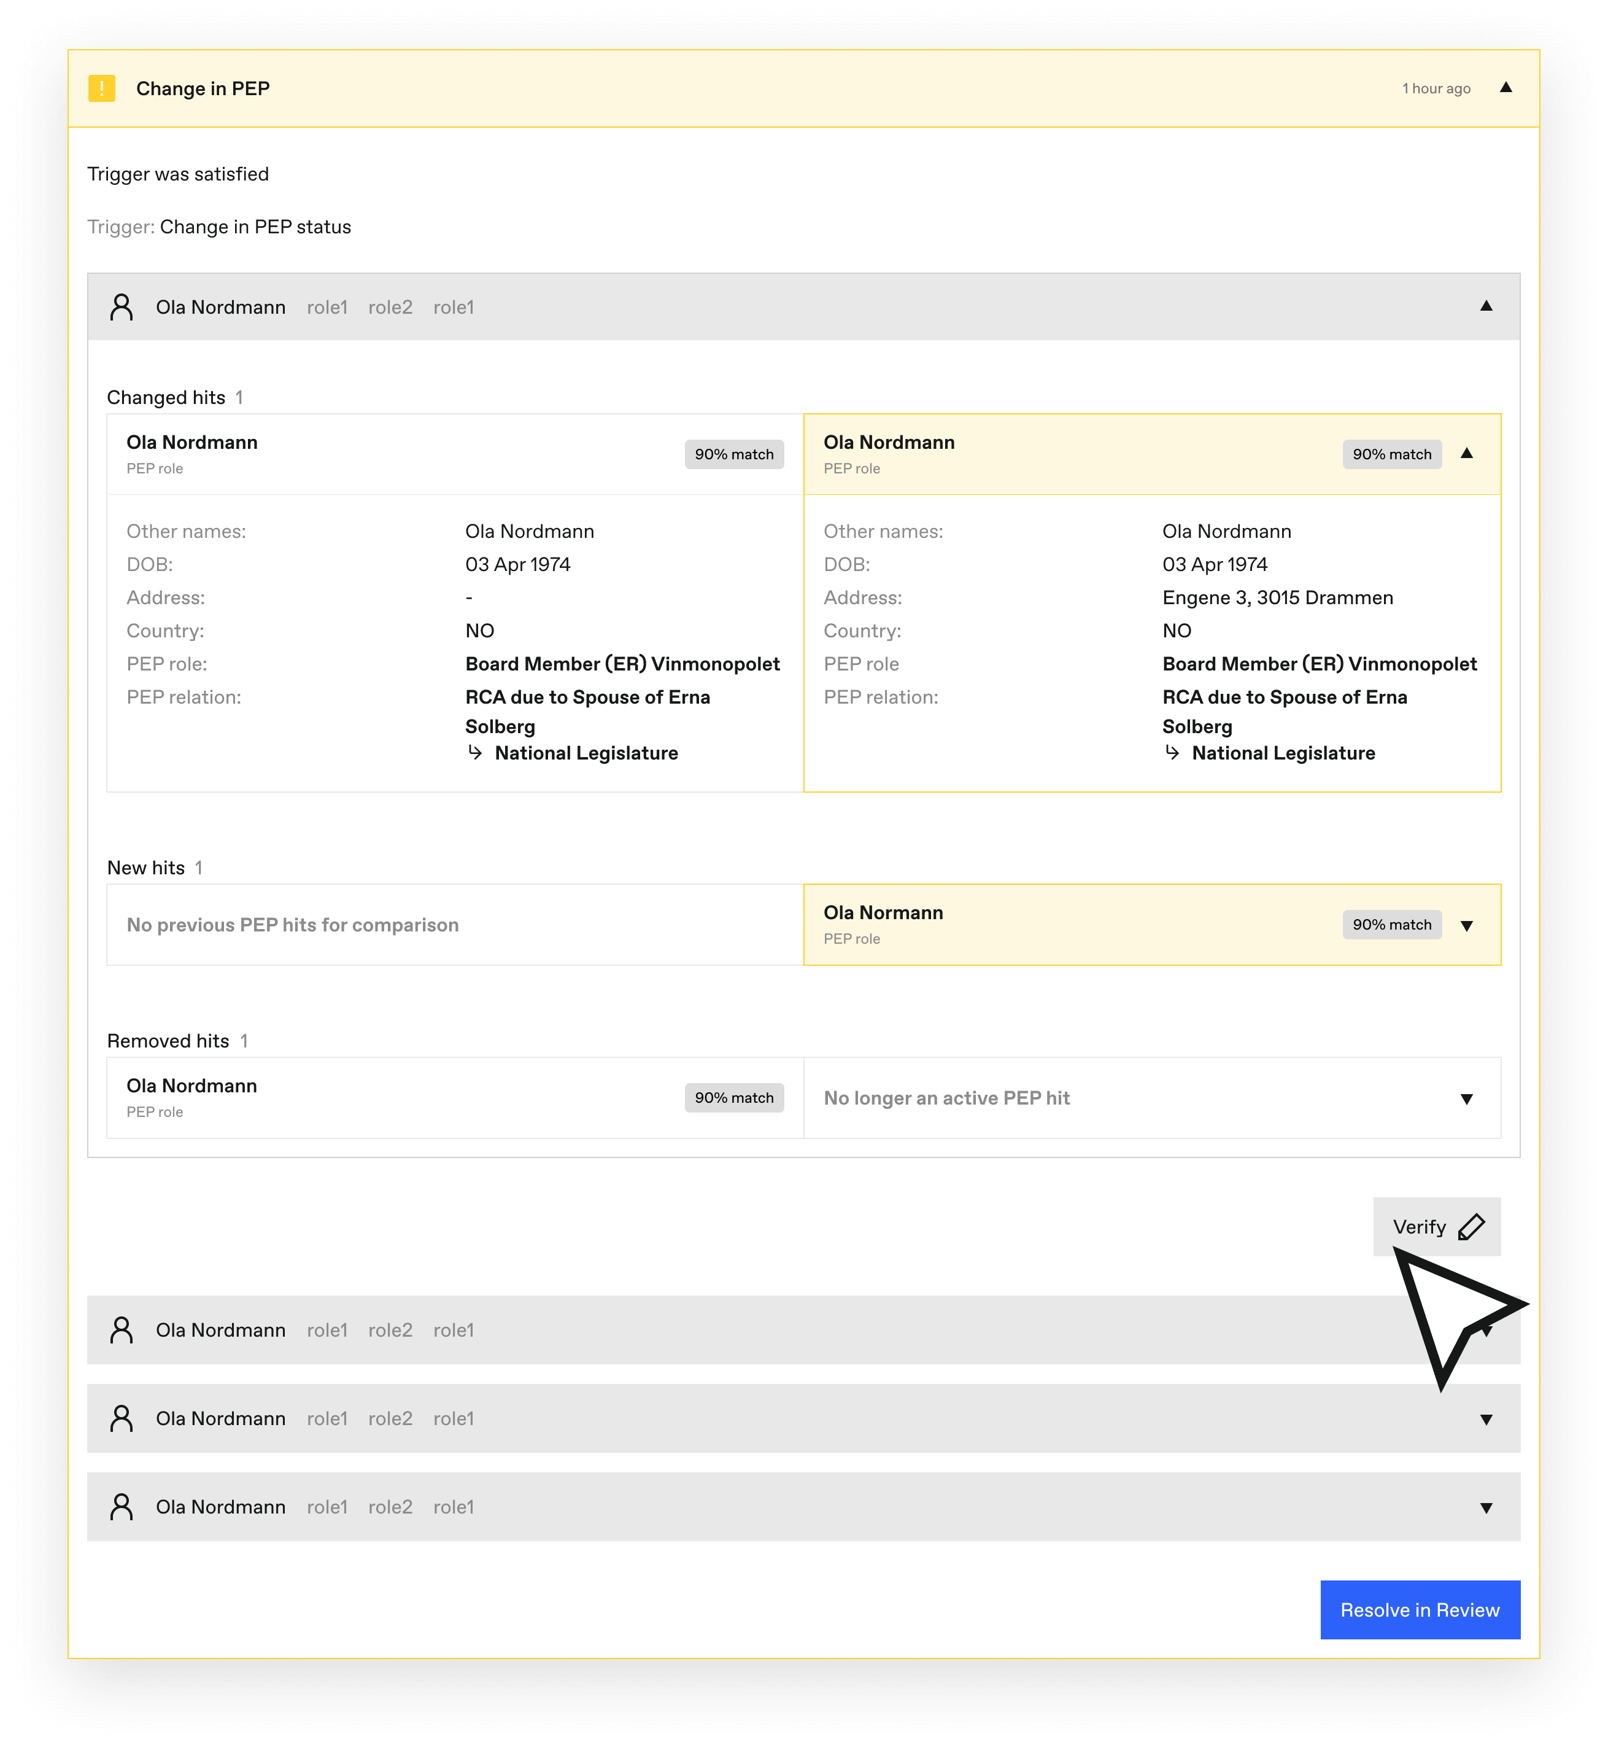1608x1745 pixels.
Task: Click the person icon in the expanded Ola Nordmann row
Action: tap(122, 307)
